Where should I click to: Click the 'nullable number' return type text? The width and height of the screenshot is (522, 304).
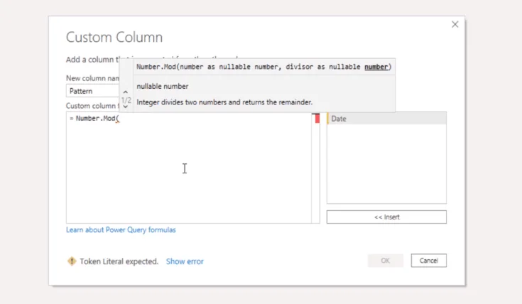[x=163, y=86]
